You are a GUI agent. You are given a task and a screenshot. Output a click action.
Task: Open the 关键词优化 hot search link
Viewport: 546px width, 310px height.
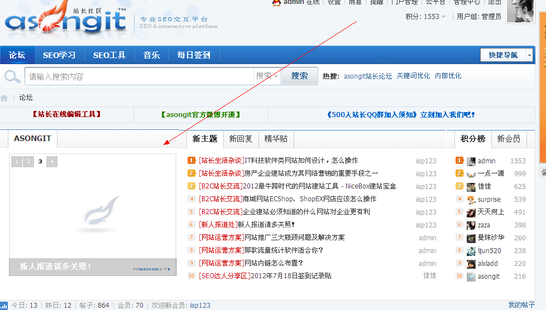[413, 76]
